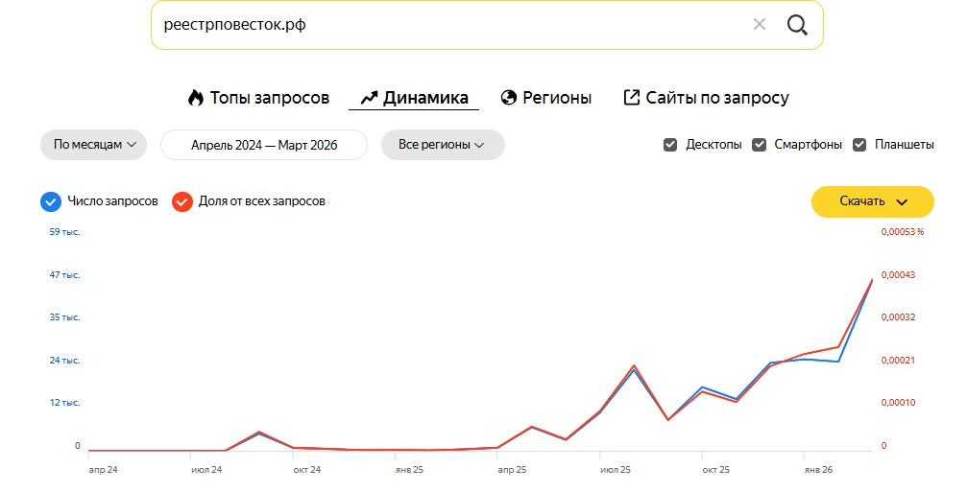Image resolution: width=967 pixels, height=492 pixels.
Task: Click the globe icon for Регионы
Action: tap(509, 98)
